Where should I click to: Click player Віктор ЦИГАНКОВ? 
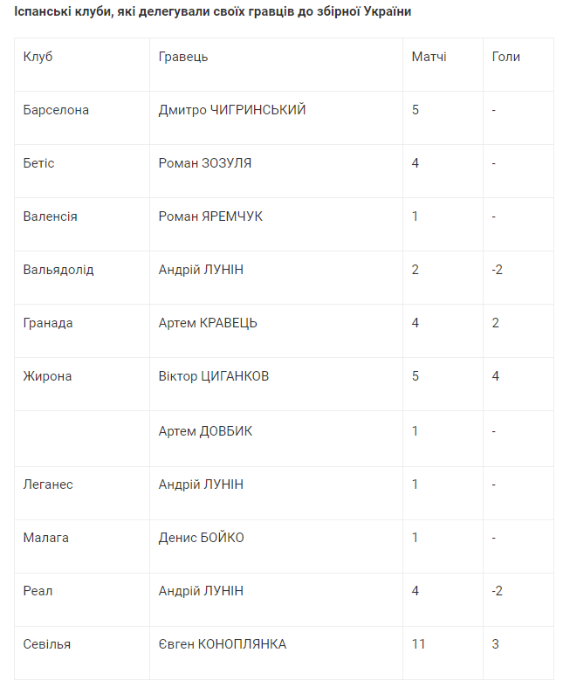[x=214, y=376]
